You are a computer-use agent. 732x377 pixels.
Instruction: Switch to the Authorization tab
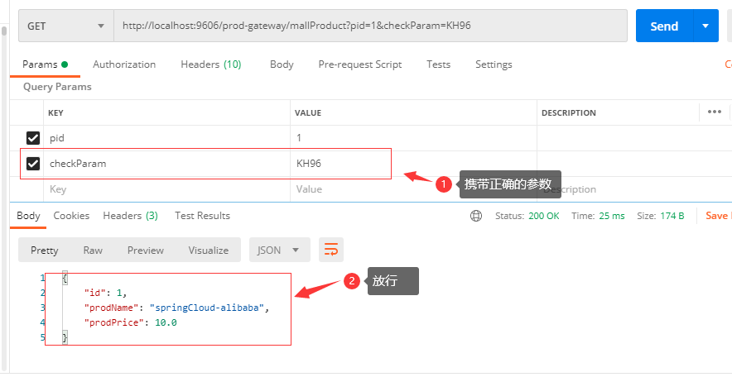(124, 64)
